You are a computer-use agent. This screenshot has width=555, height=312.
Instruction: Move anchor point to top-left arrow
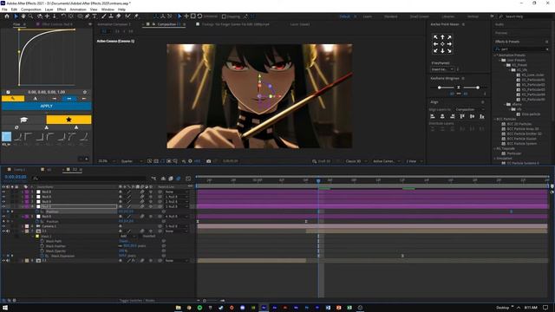click(x=435, y=37)
